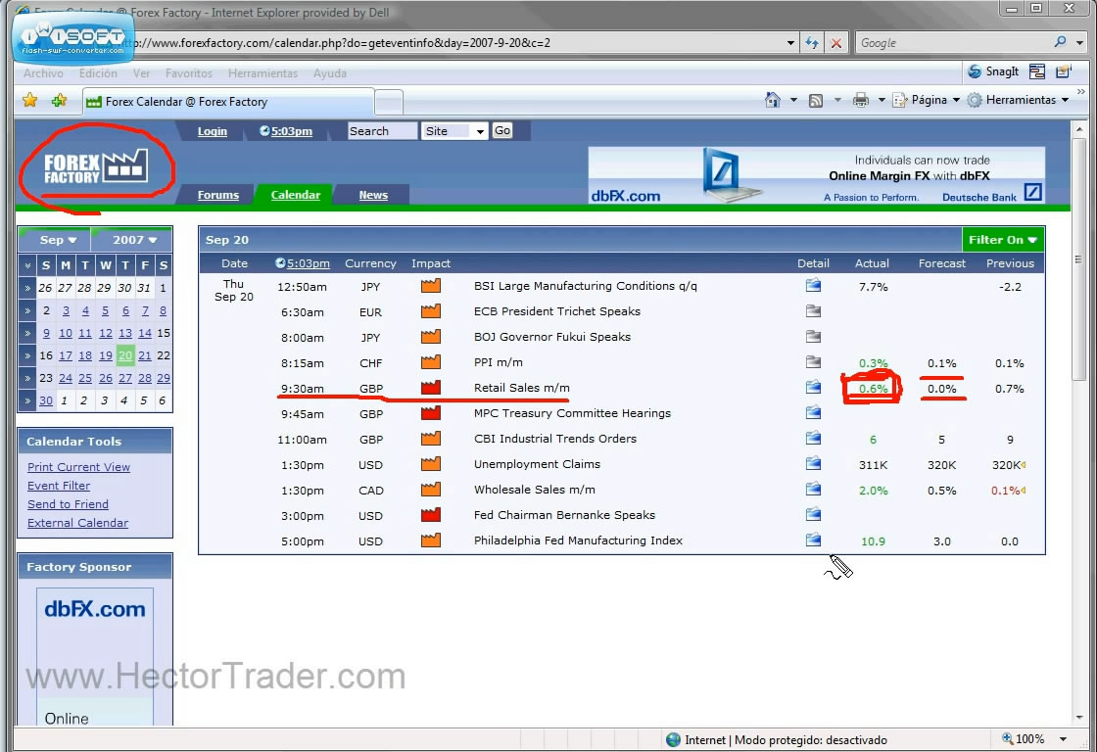Click the Refresh page icon
Screen dimensions: 1097x752
tap(812, 43)
